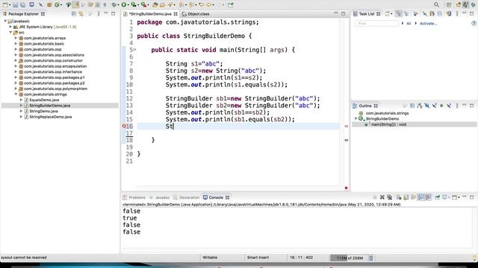Click the Focus on Workweek icon in Task List
Viewport: 478px width, 268px height.
click(x=415, y=13)
